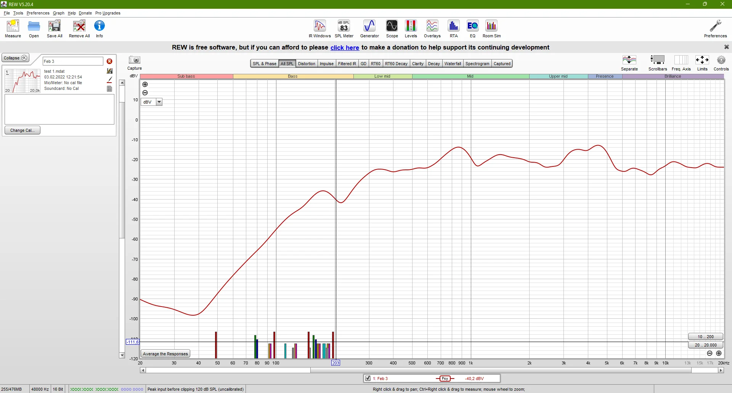The height and width of the screenshot is (393, 732).
Task: Dismiss the donation banner
Action: 726,47
